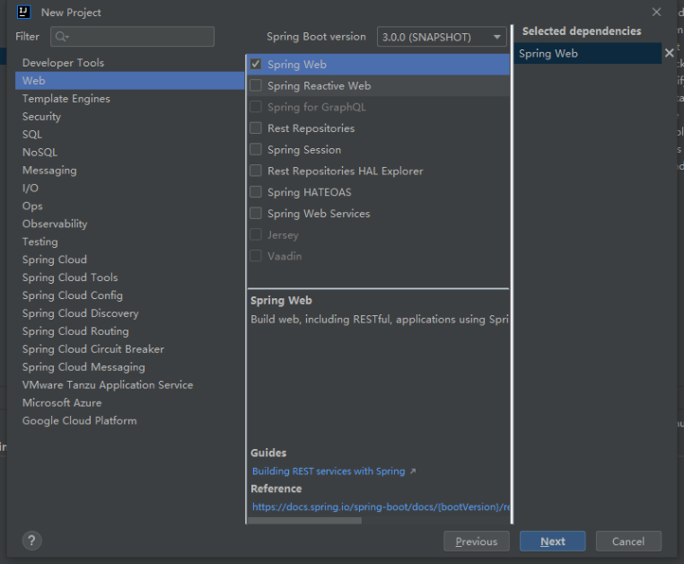The image size is (684, 564).
Task: Choose Spring Cloud Messaging category
Action: tap(129, 367)
